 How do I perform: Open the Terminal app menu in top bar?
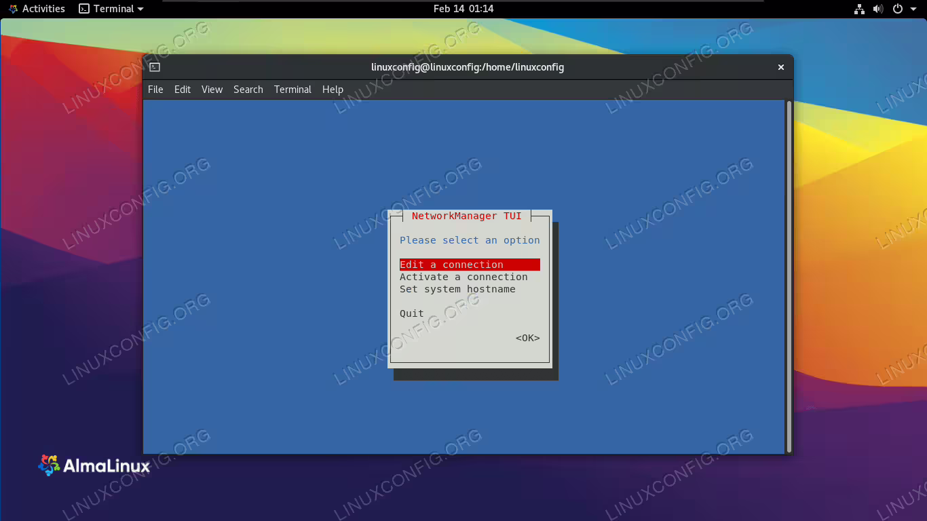tap(111, 9)
